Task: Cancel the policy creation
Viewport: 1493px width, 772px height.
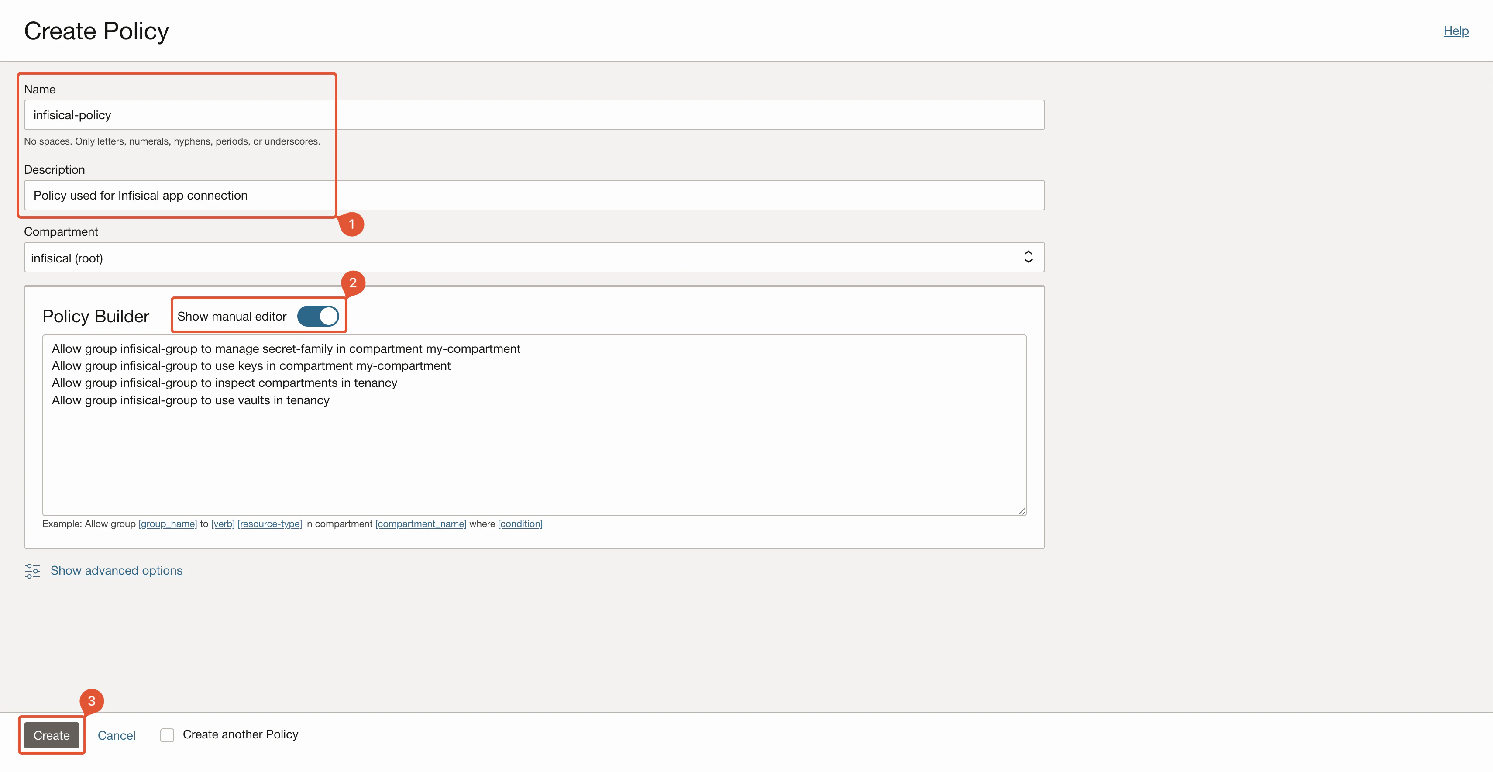Action: pos(117,735)
